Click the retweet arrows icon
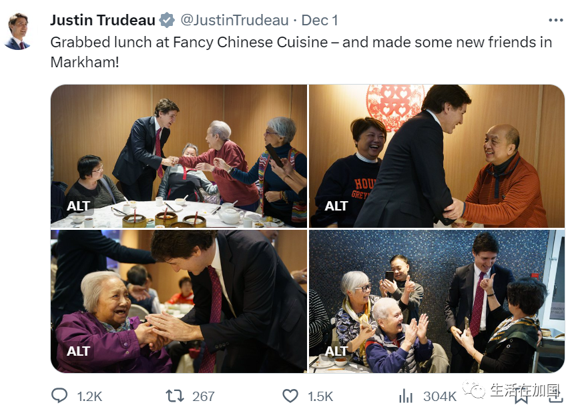 [x=174, y=396]
